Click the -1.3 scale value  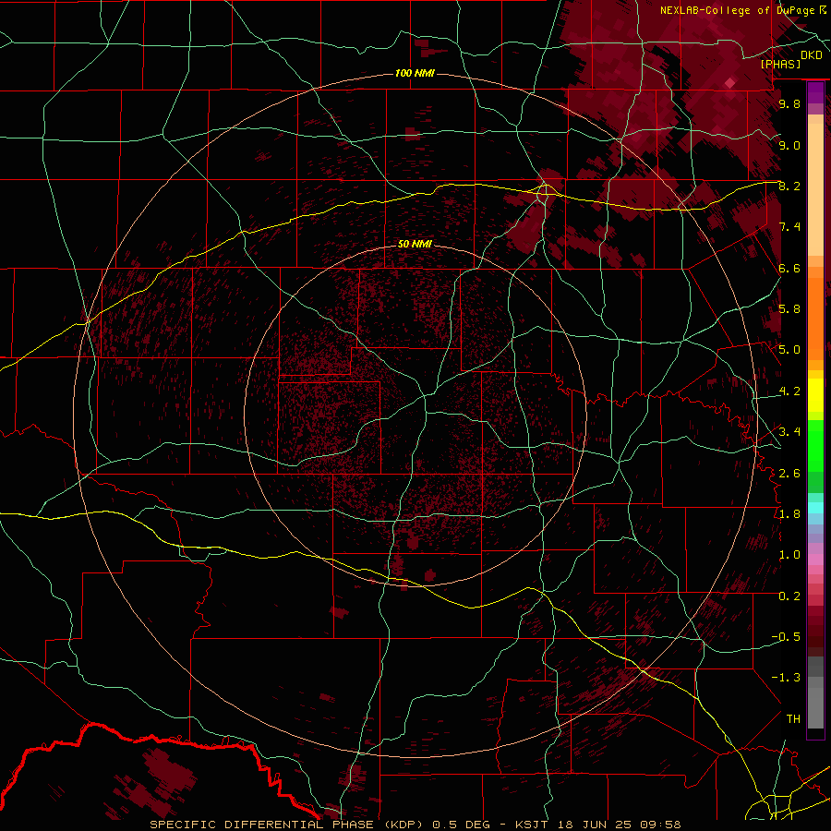pyautogui.click(x=786, y=678)
